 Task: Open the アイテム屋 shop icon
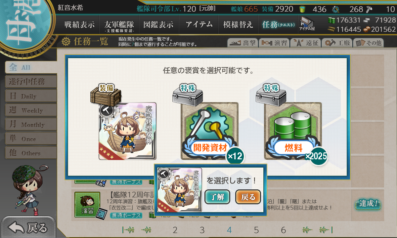click(307, 24)
